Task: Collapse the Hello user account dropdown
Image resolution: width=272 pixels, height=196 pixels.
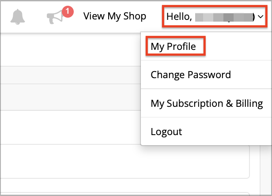Action: click(215, 16)
